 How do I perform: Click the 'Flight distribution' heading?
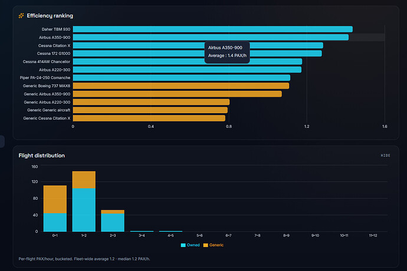[x=41, y=156]
